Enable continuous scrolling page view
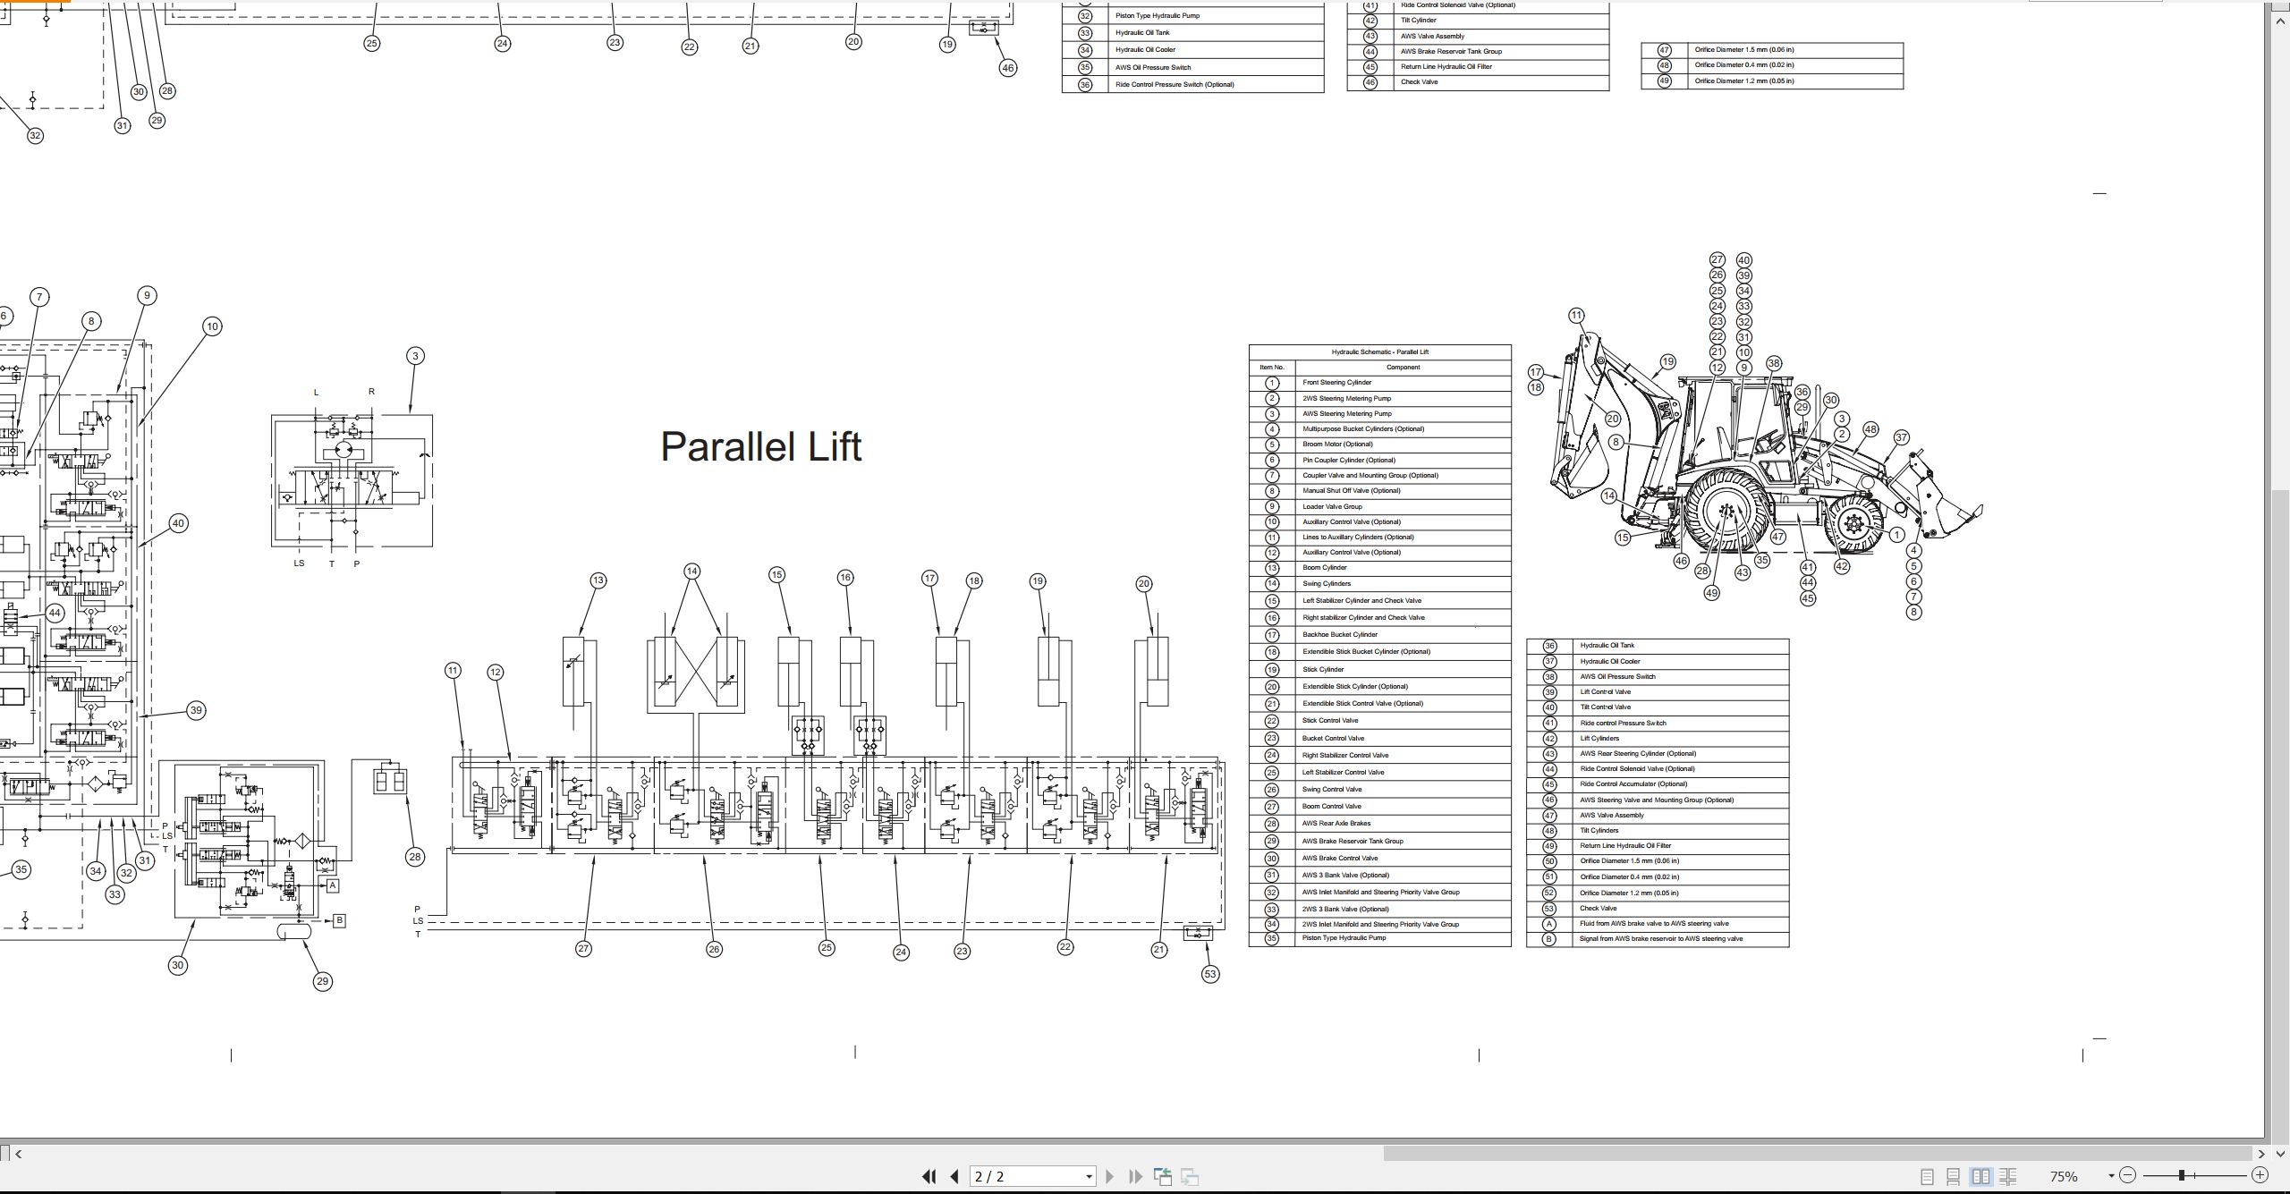 tap(1954, 1176)
